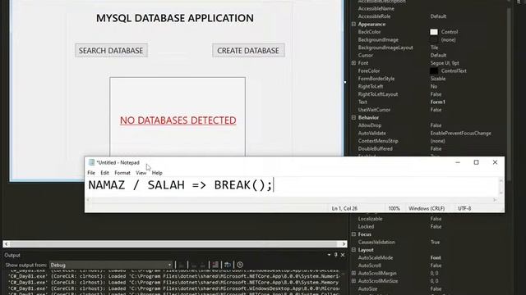Screen dimensions: 526x295
Task: Select the FormBorderStyle Sizable value
Action: [x=438, y=79]
